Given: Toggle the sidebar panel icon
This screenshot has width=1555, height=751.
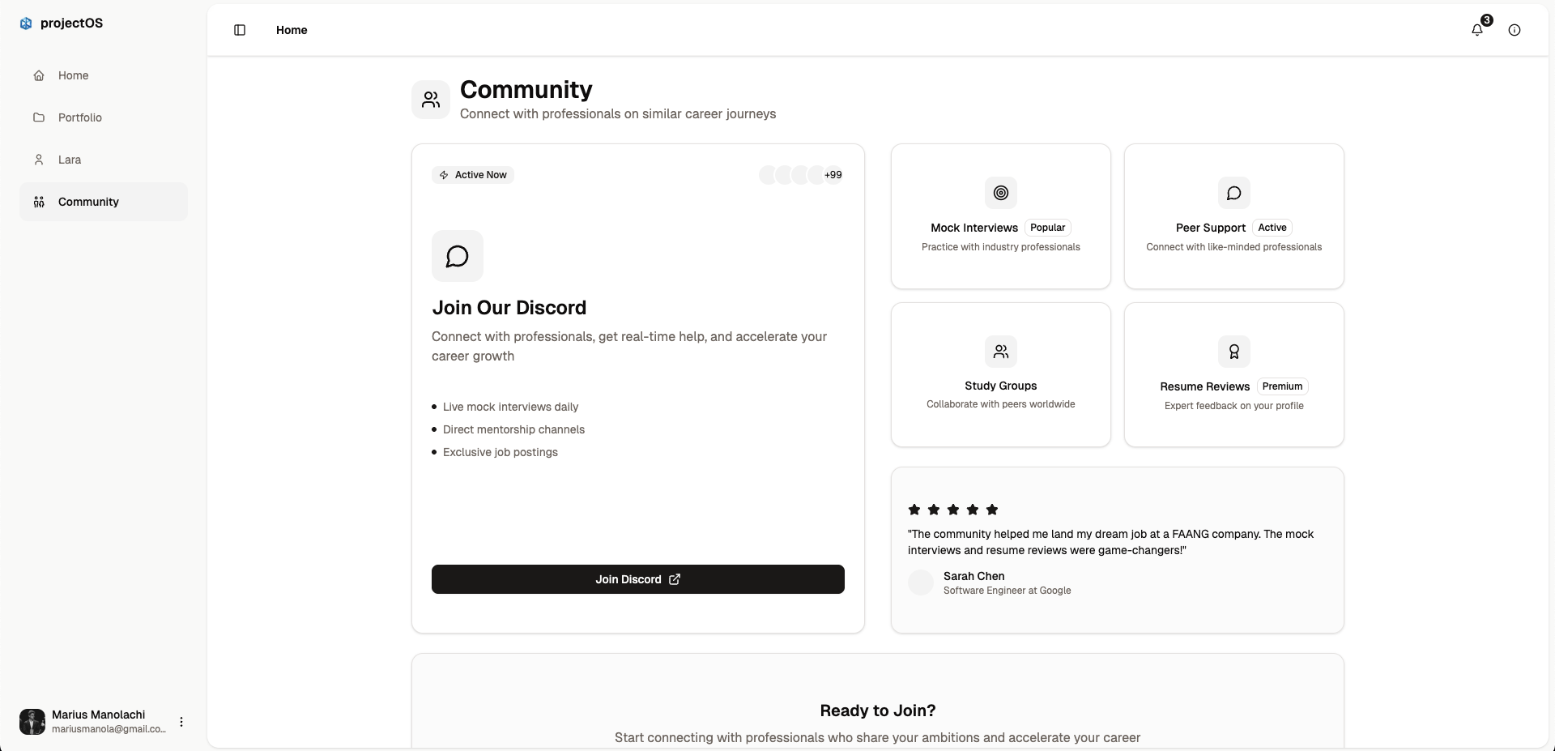Looking at the screenshot, I should click(240, 30).
